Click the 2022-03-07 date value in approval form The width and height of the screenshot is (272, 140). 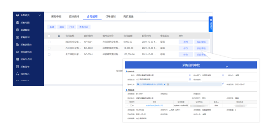240,84
